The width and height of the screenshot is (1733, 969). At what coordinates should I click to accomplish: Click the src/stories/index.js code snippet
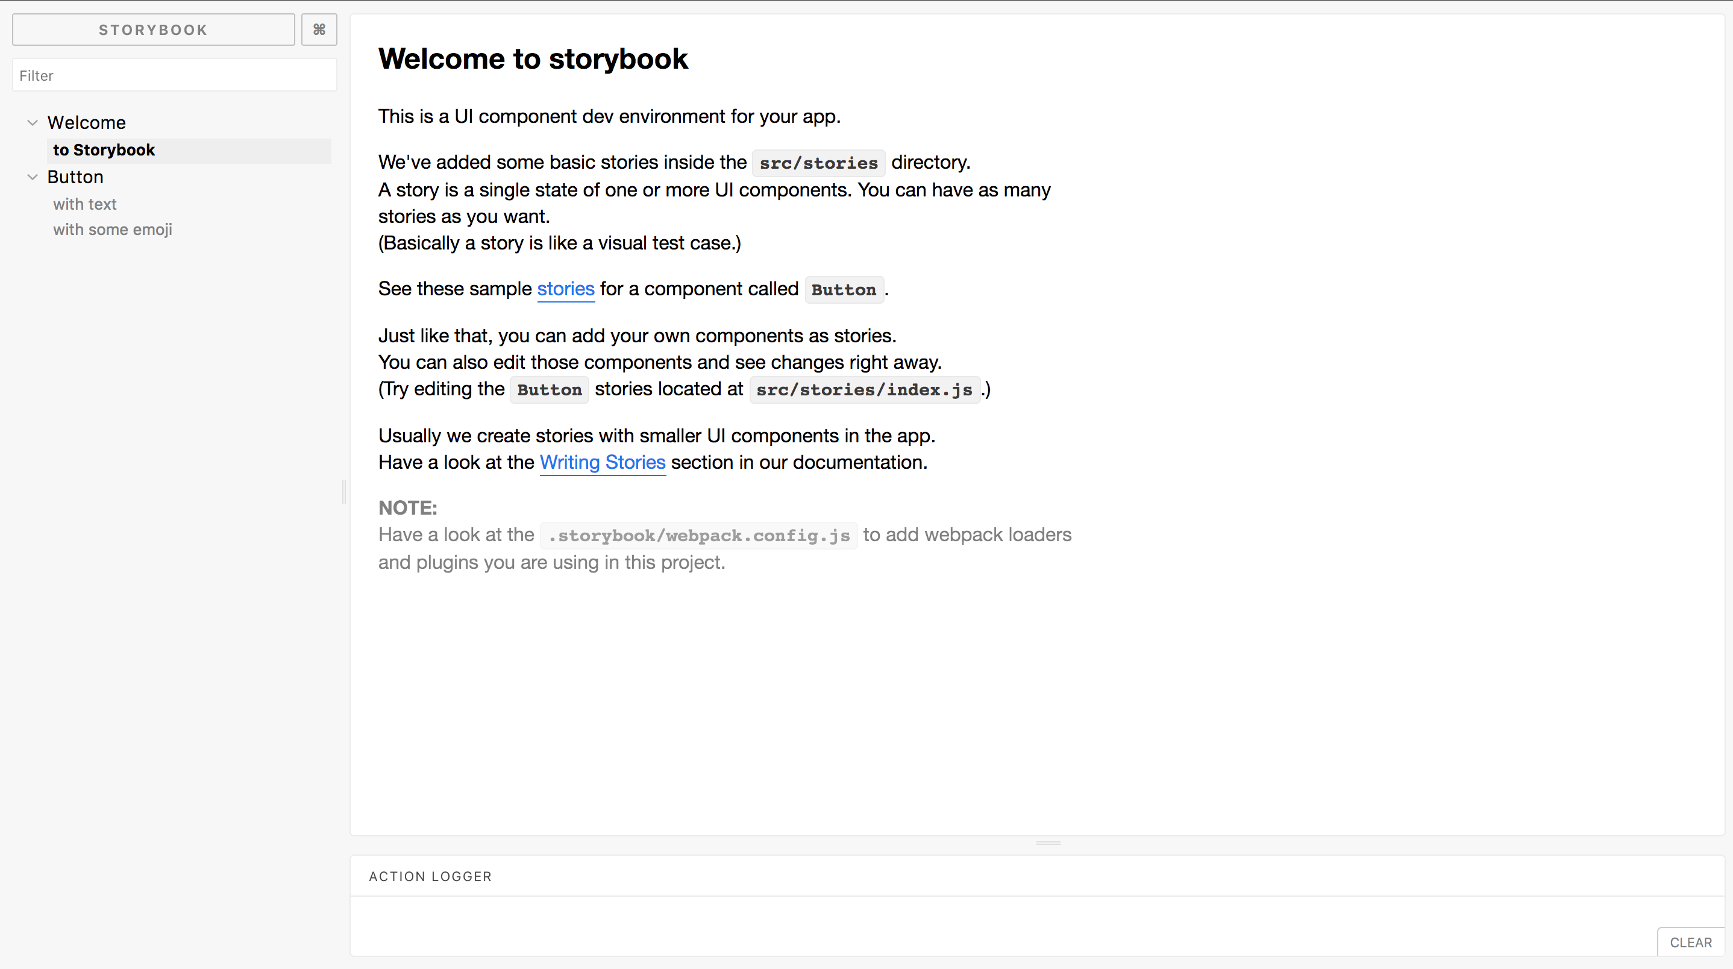pos(864,390)
